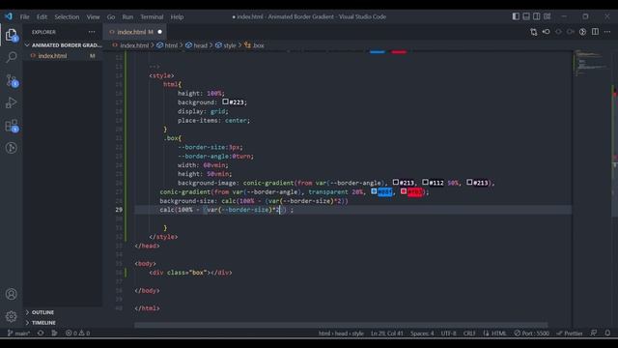Screen dimensions: 618x348
Task: Open Explorer views and more actions ellipsis
Action: [92, 32]
